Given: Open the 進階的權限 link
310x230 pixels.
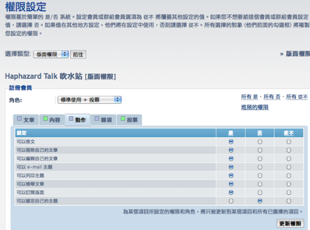Looking at the screenshot, I should tap(255, 107).
